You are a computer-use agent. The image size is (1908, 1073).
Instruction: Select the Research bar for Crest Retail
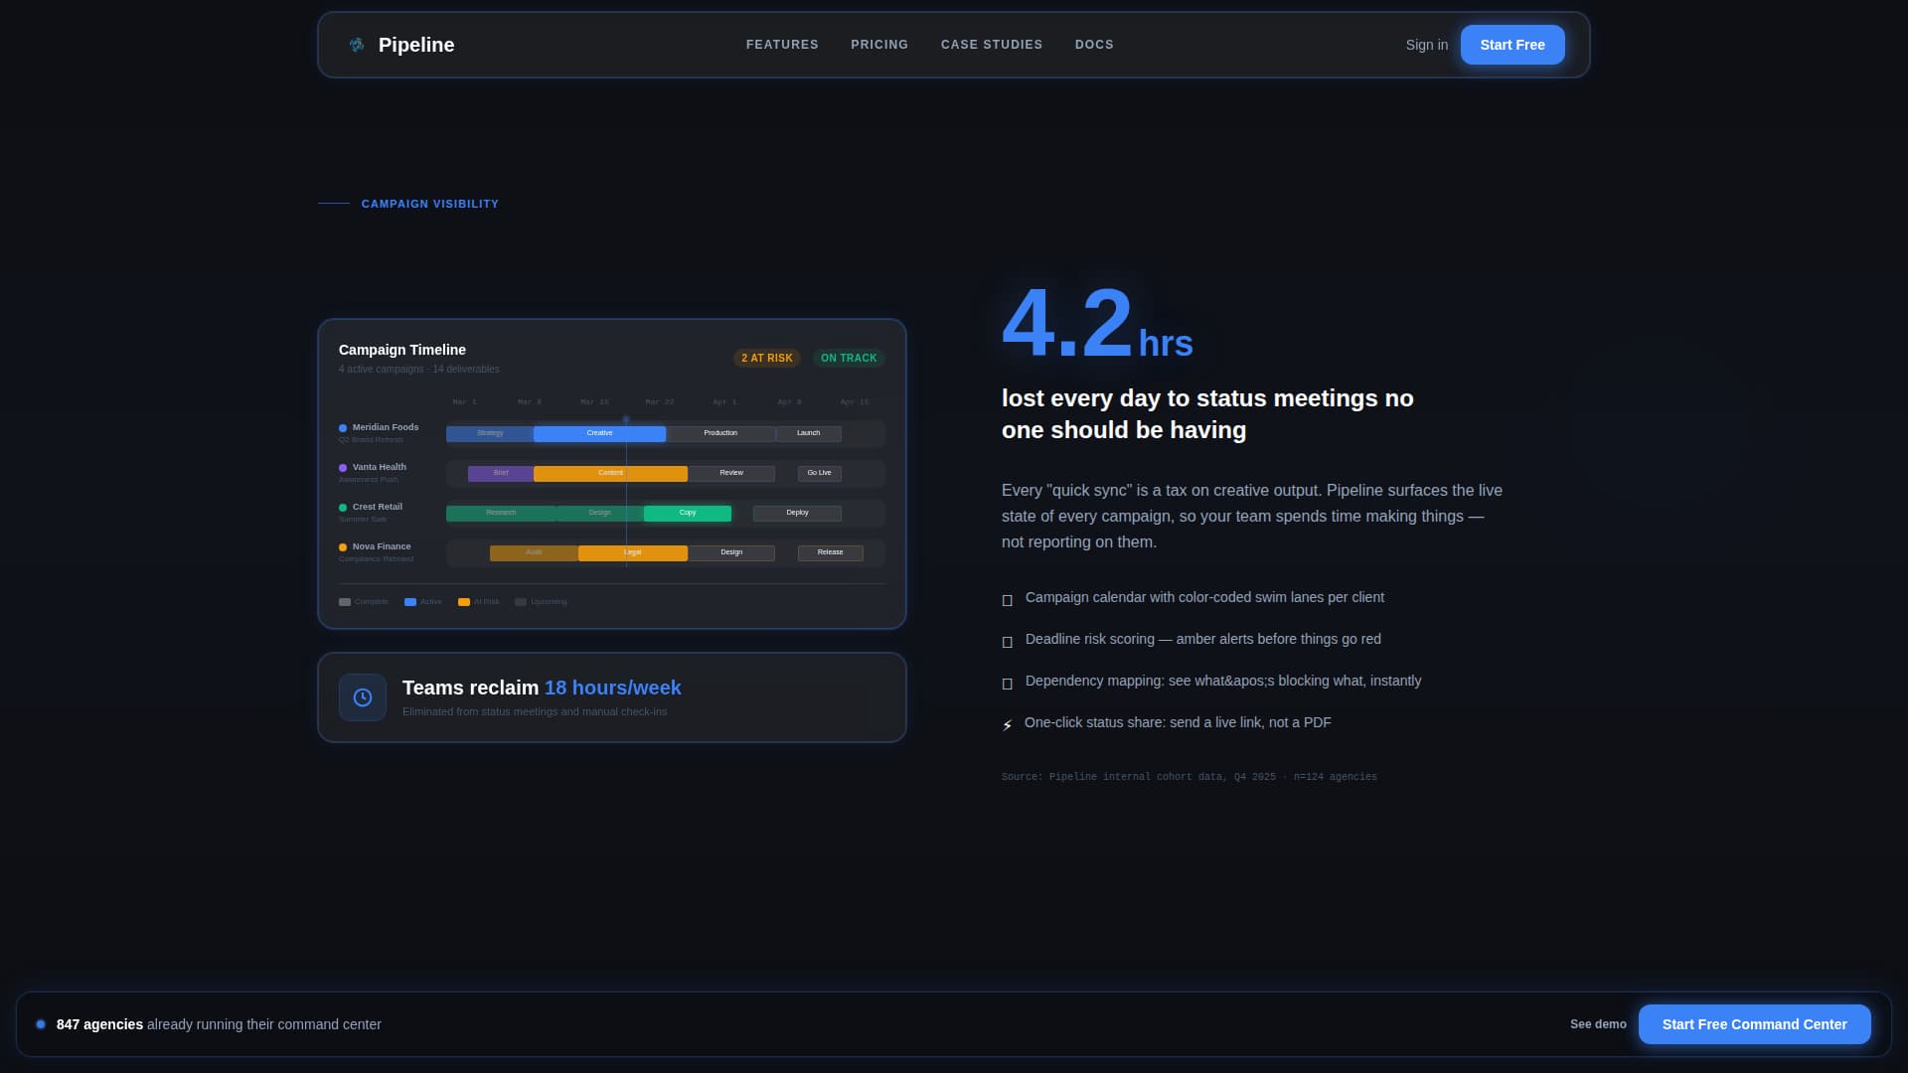click(501, 513)
